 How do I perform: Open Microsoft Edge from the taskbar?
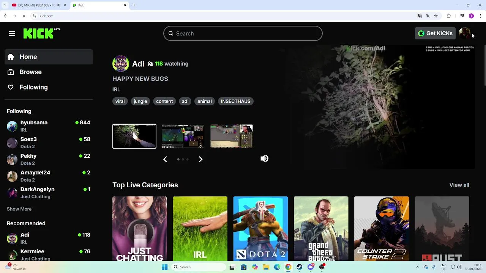277,267
